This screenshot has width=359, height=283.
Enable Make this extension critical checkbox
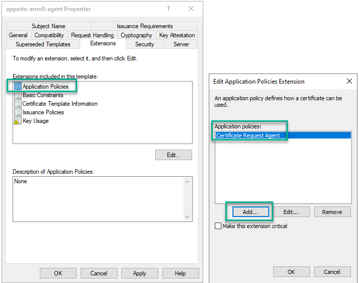pos(218,226)
